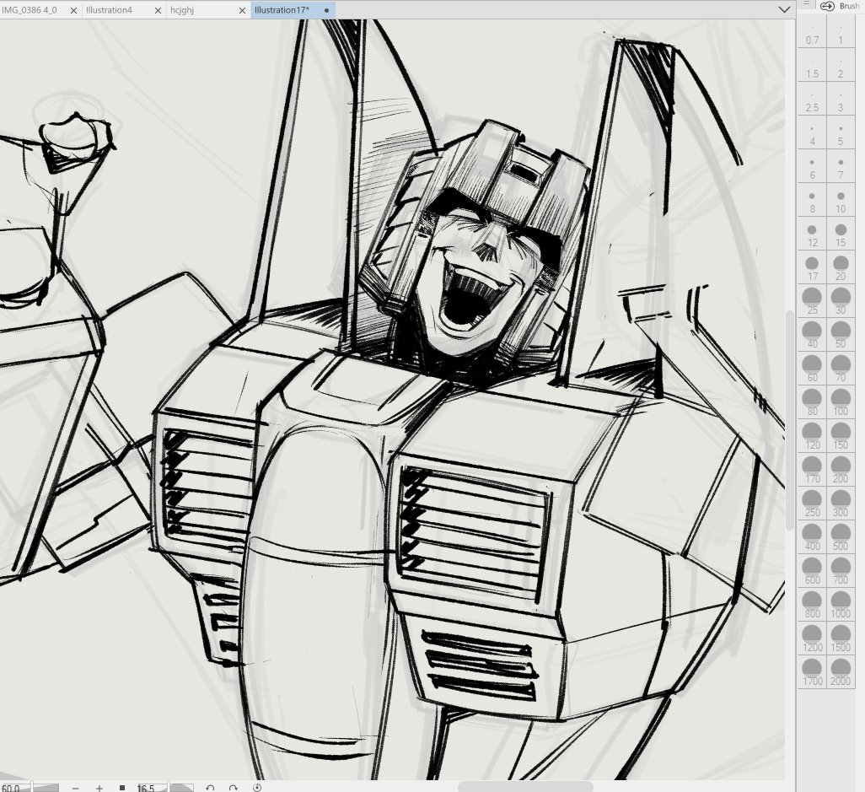The height and width of the screenshot is (792, 865).
Task: Select brush size 500 preset
Action: (841, 537)
